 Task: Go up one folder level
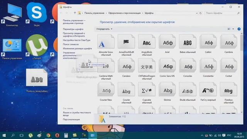pyautogui.click(x=75, y=13)
